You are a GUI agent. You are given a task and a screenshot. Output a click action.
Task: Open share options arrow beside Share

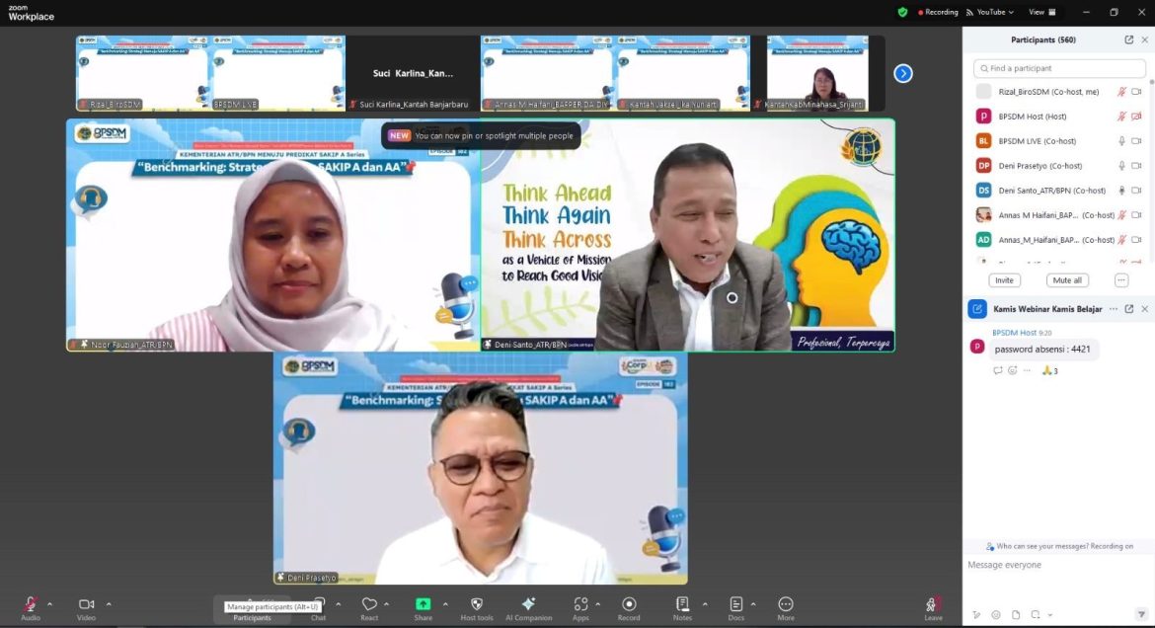click(x=445, y=604)
